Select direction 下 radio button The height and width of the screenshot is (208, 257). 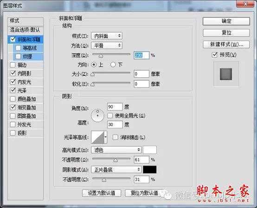(113, 65)
